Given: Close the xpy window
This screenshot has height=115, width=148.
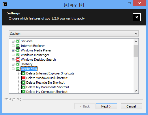Looking at the screenshot, I should [140, 3].
